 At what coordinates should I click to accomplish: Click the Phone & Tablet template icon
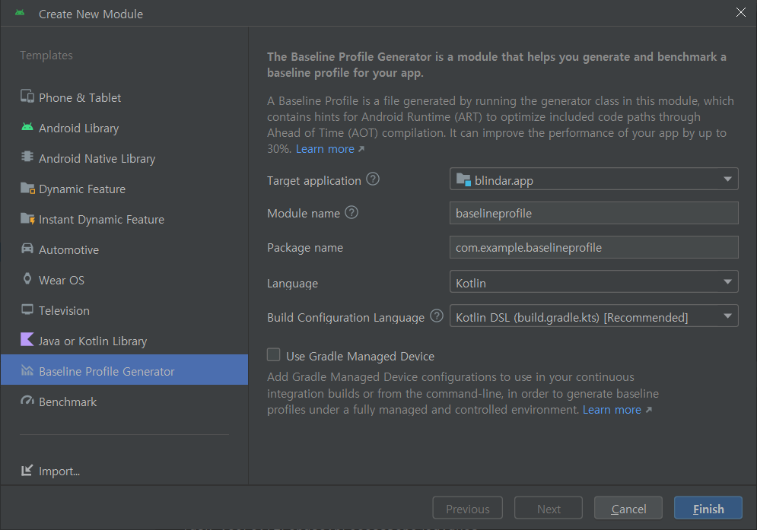27,96
